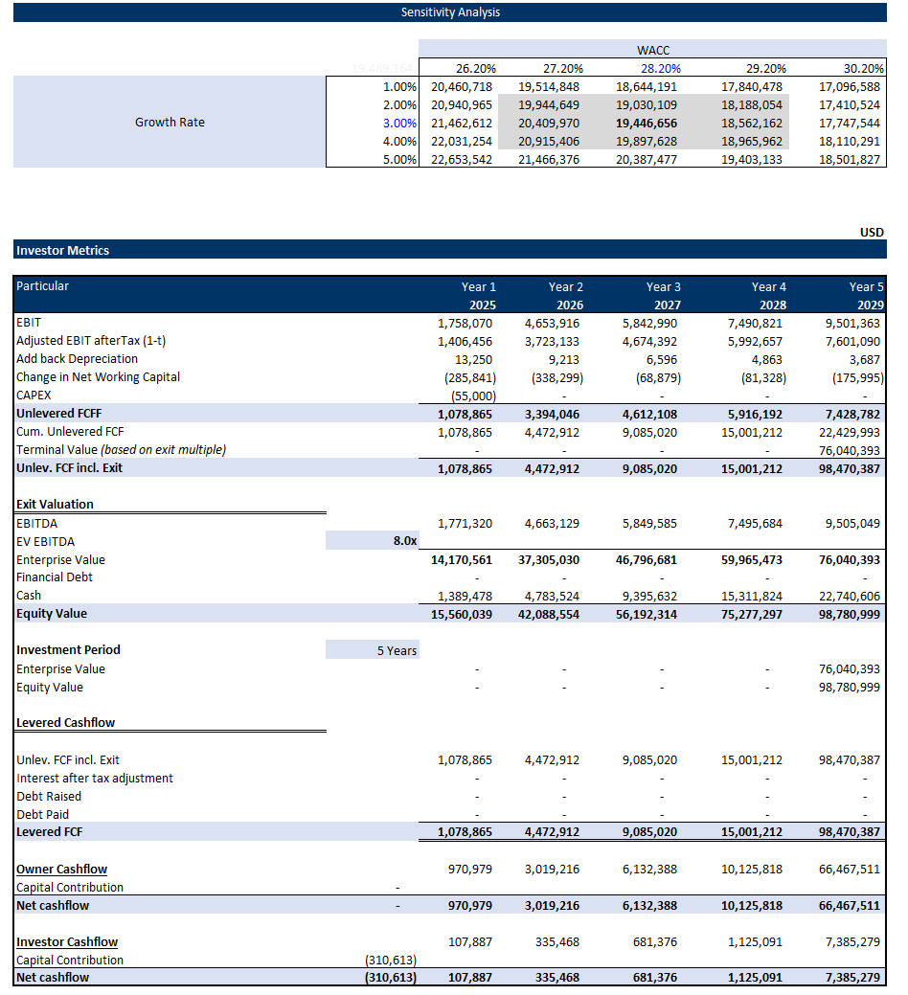Click the Owner Cashflow heading
908x995 pixels.
coord(61,869)
